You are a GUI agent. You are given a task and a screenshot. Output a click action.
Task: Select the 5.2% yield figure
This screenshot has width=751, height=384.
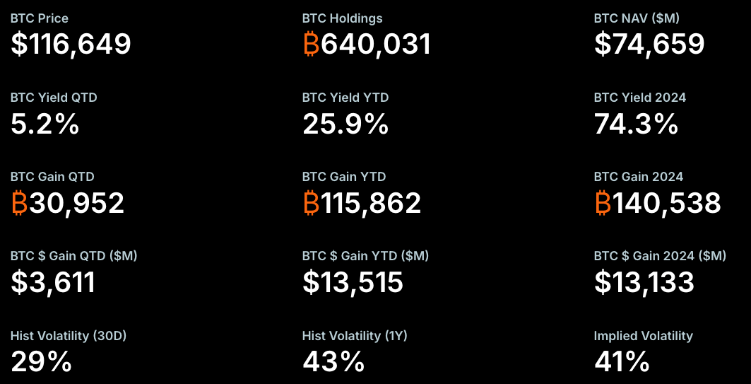pos(45,124)
